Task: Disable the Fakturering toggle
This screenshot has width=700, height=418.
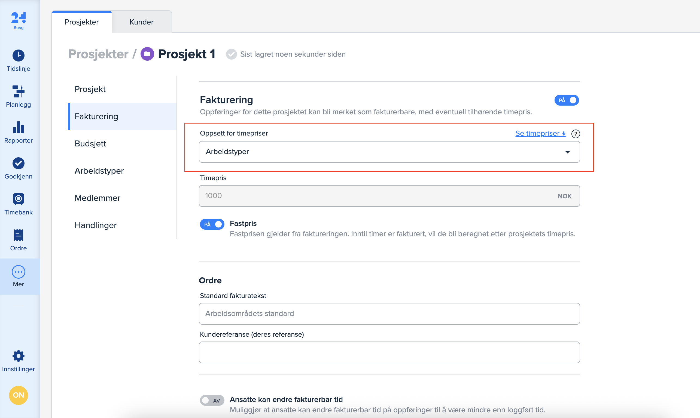Action: pos(566,100)
